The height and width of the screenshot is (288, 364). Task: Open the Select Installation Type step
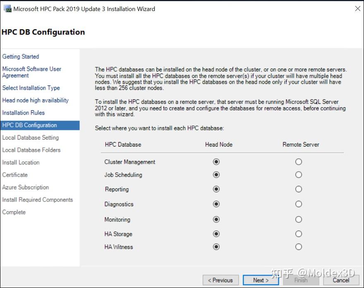pos(31,88)
